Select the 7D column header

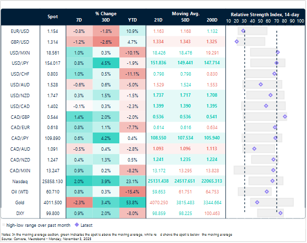[79, 21]
